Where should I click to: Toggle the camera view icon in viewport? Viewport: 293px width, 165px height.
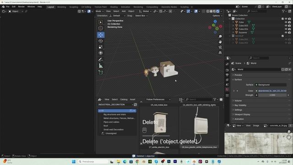(x=220, y=47)
